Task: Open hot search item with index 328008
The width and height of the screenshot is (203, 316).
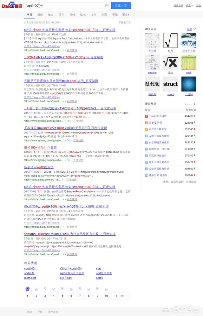Action: 155,123
